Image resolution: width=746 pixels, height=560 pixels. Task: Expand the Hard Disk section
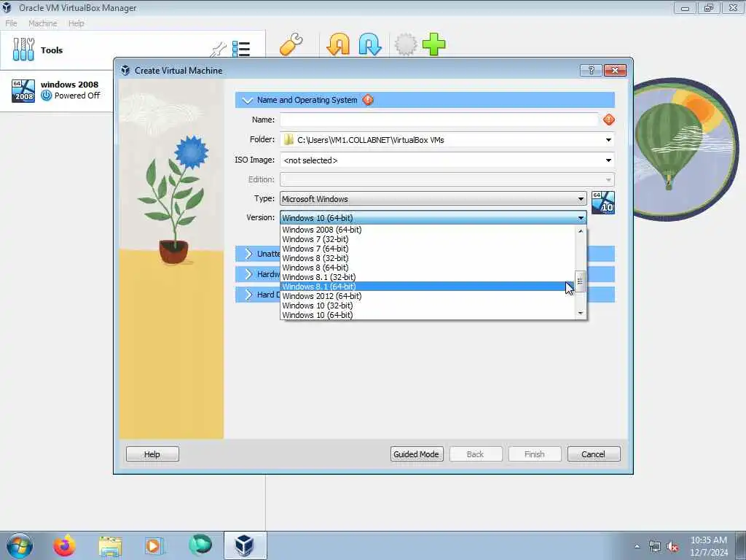pyautogui.click(x=248, y=295)
